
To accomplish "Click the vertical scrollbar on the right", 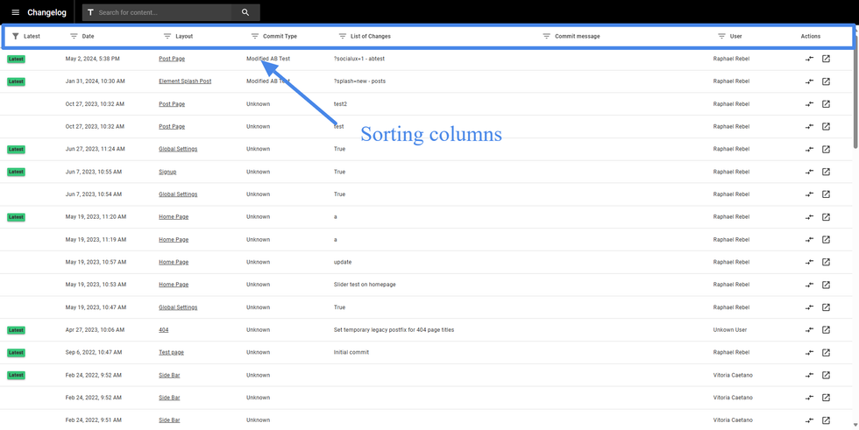I will point(855,88).
